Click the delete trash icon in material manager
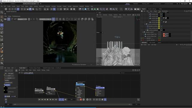The image size is (192, 108). pos(16,70)
